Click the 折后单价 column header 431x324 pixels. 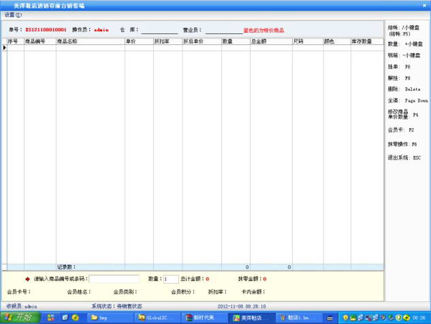(x=202, y=42)
